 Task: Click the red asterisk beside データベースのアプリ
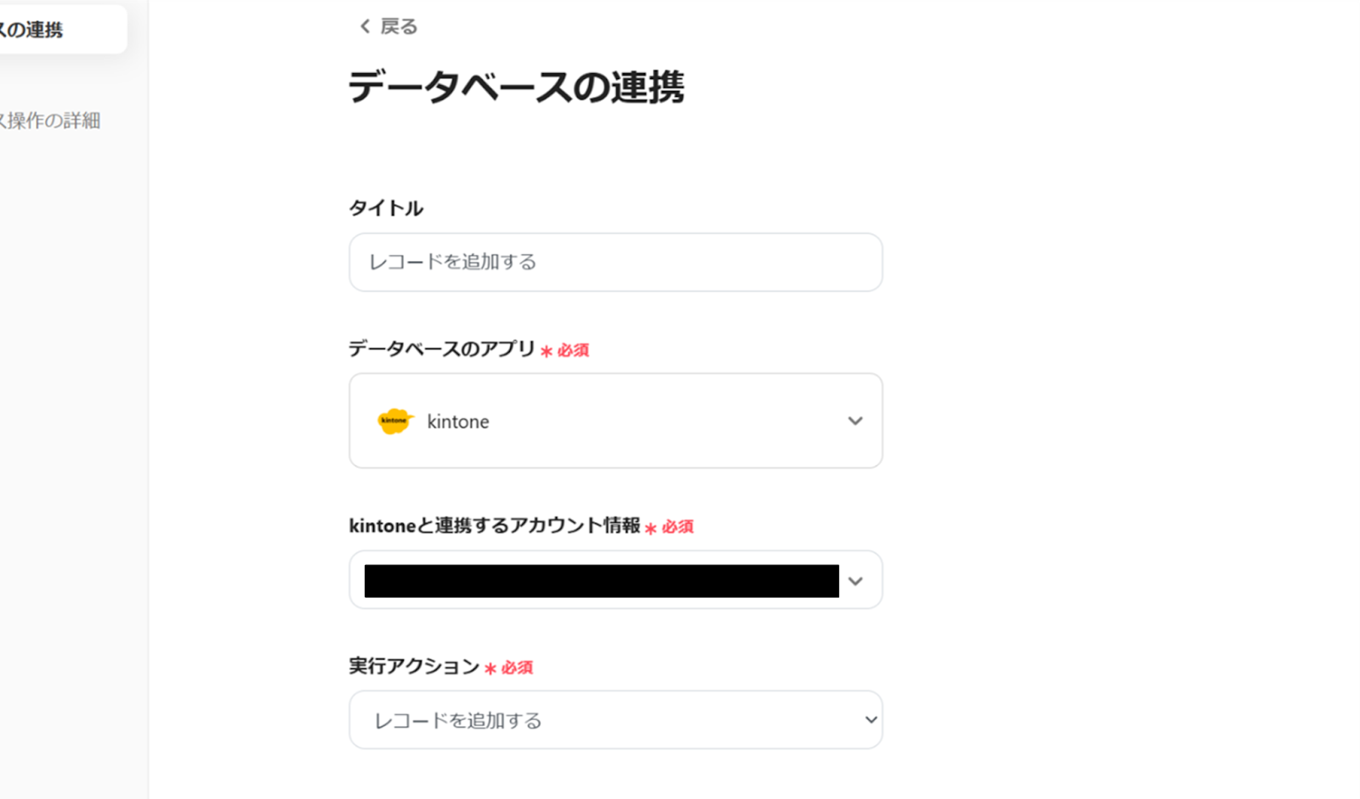547,351
